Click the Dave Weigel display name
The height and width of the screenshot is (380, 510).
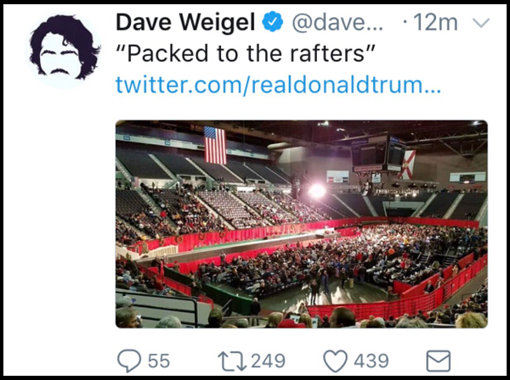[x=185, y=22]
